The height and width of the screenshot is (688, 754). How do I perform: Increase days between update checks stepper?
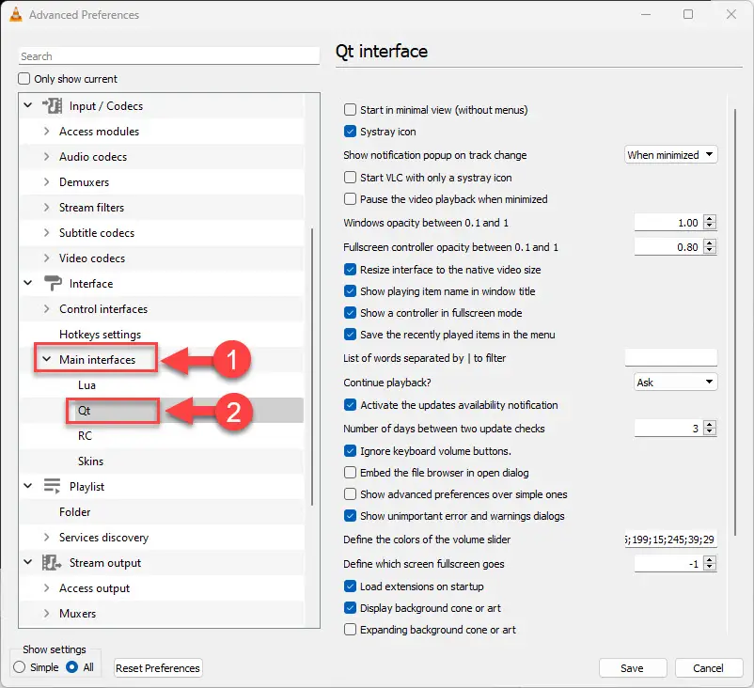[x=710, y=424]
